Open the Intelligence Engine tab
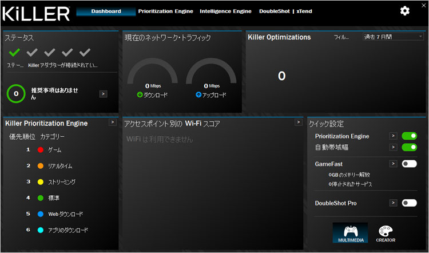429x253 pixels. pos(225,11)
